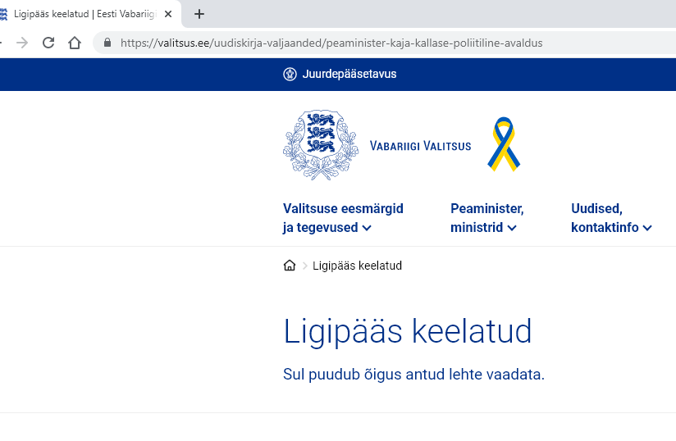Reload the current page
The image size is (676, 441).
[x=48, y=43]
